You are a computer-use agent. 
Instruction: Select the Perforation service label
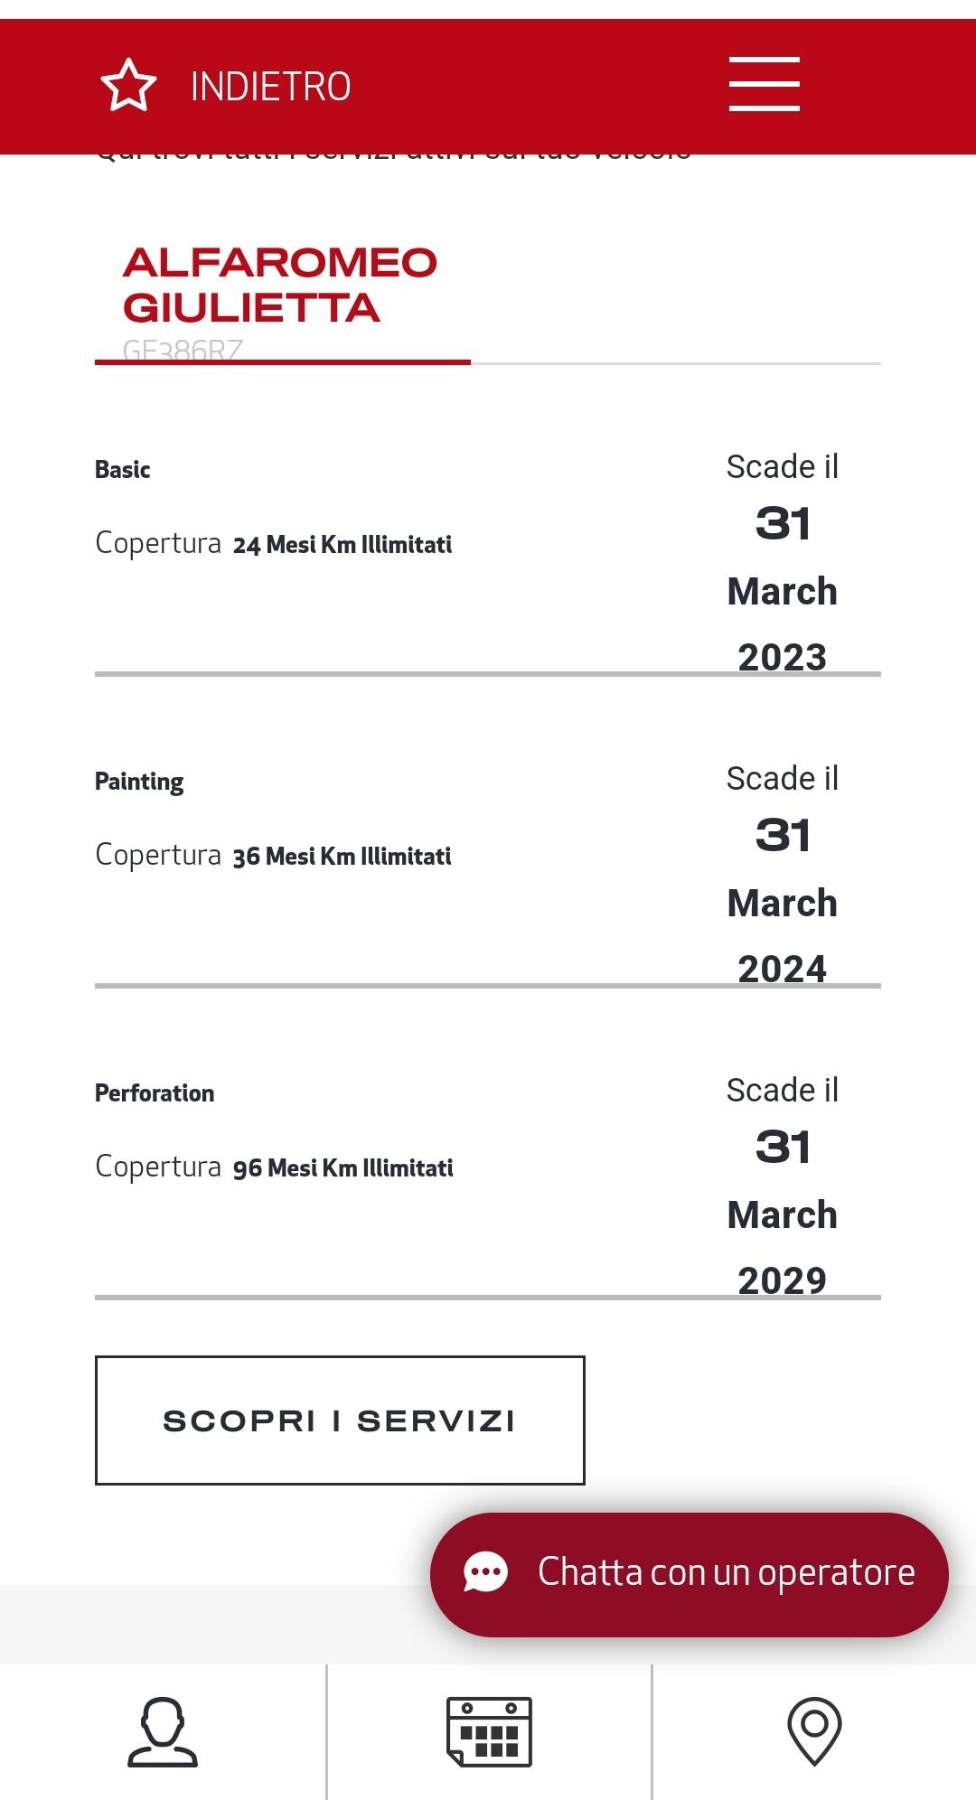click(x=155, y=1093)
